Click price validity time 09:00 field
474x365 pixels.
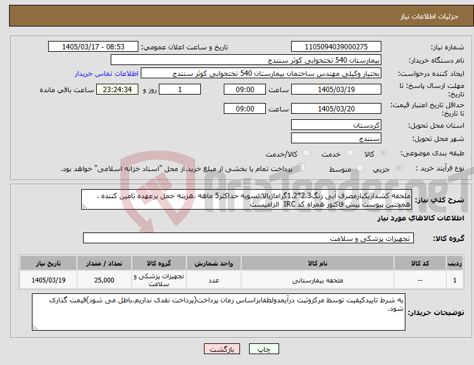point(245,108)
